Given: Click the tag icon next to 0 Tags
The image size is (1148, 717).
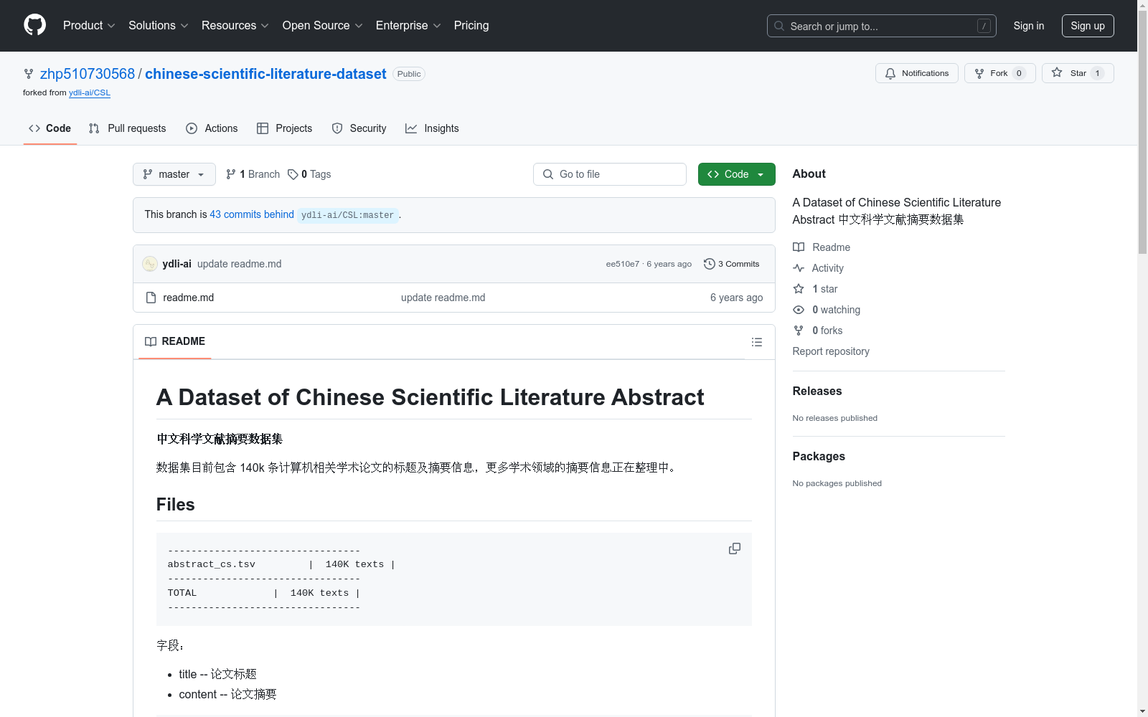Looking at the screenshot, I should coord(293,174).
